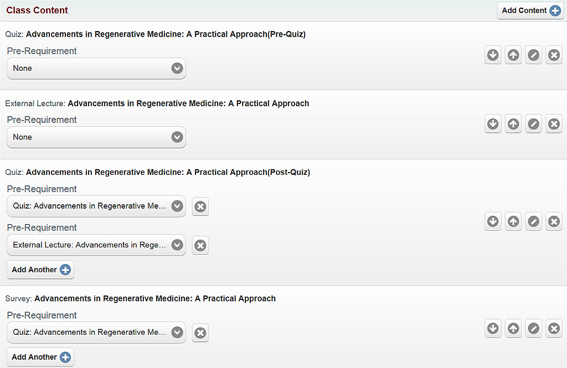Delete the Pre-Quiz content item
567x368 pixels.
point(554,55)
